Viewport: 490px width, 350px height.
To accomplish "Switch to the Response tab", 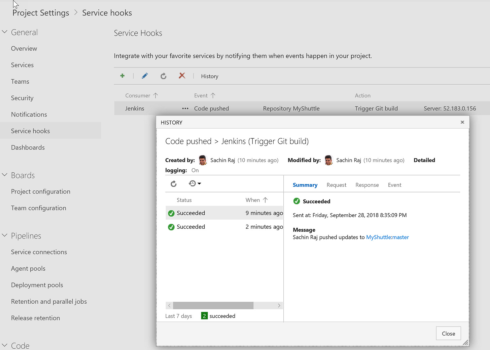I will (x=367, y=185).
